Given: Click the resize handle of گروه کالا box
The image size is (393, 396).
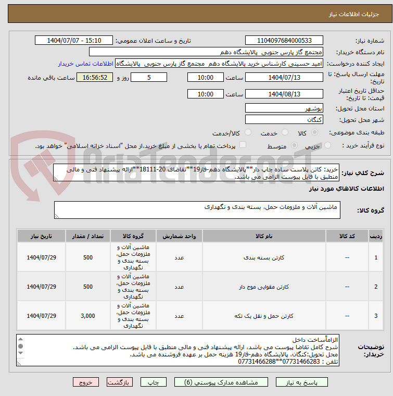Looking at the screenshot, I should tap(57, 216).
